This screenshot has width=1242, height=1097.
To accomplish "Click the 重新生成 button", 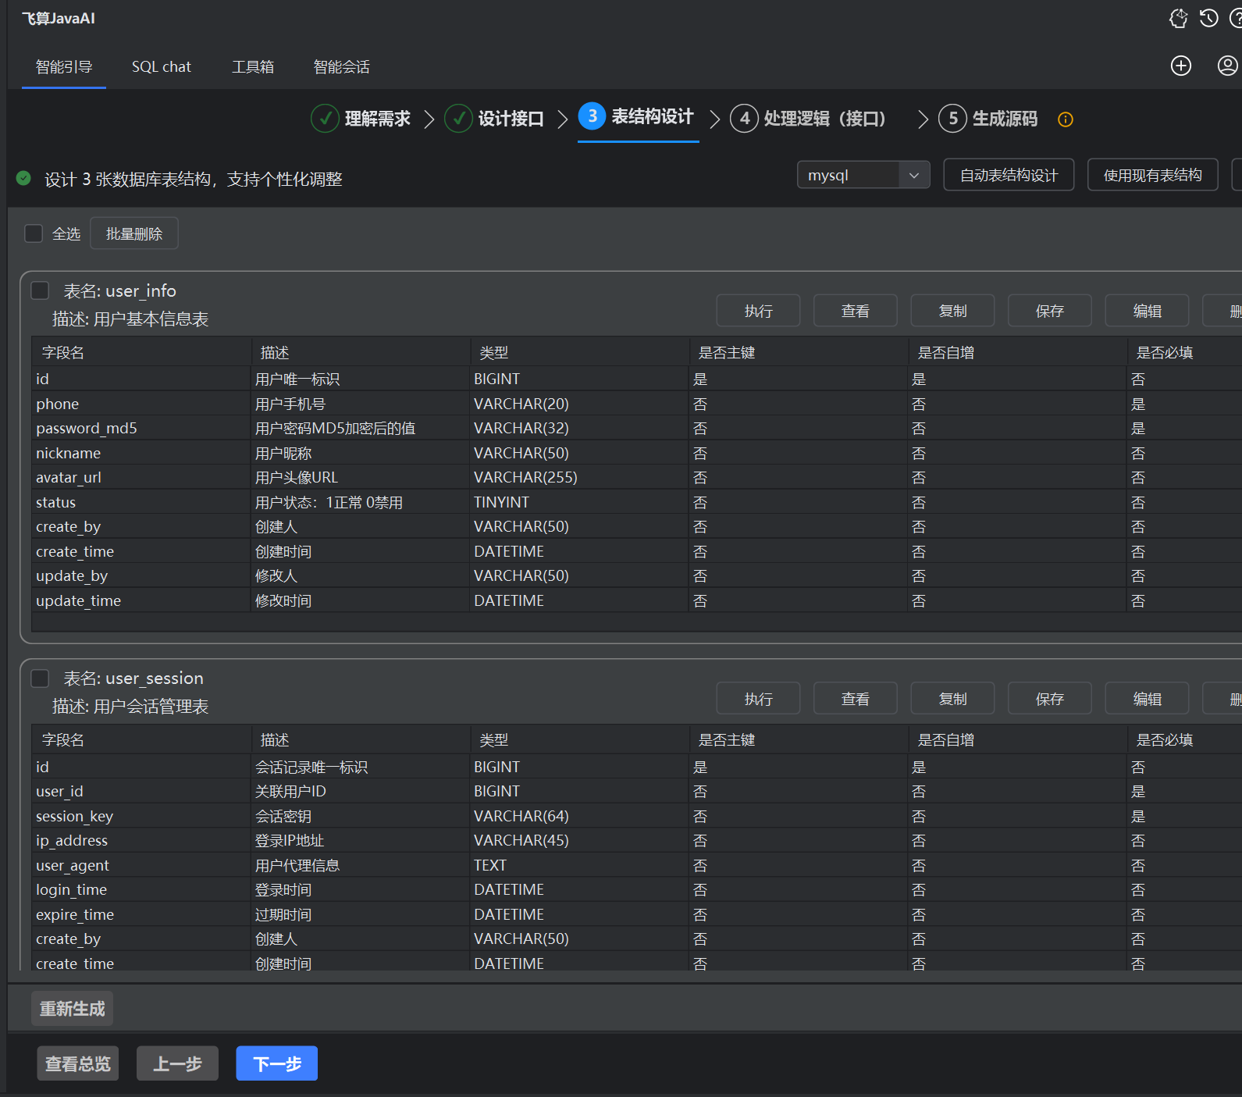I will point(73,1009).
